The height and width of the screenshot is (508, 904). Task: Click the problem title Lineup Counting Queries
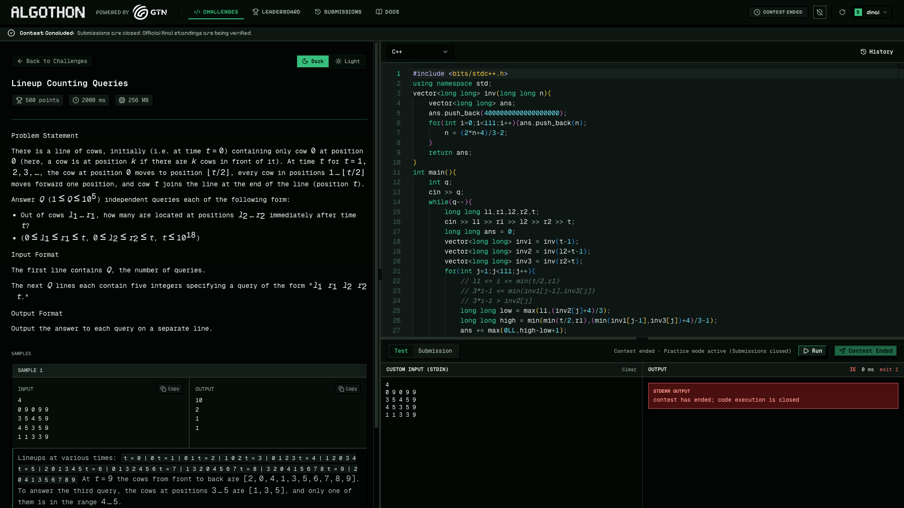[x=70, y=83]
